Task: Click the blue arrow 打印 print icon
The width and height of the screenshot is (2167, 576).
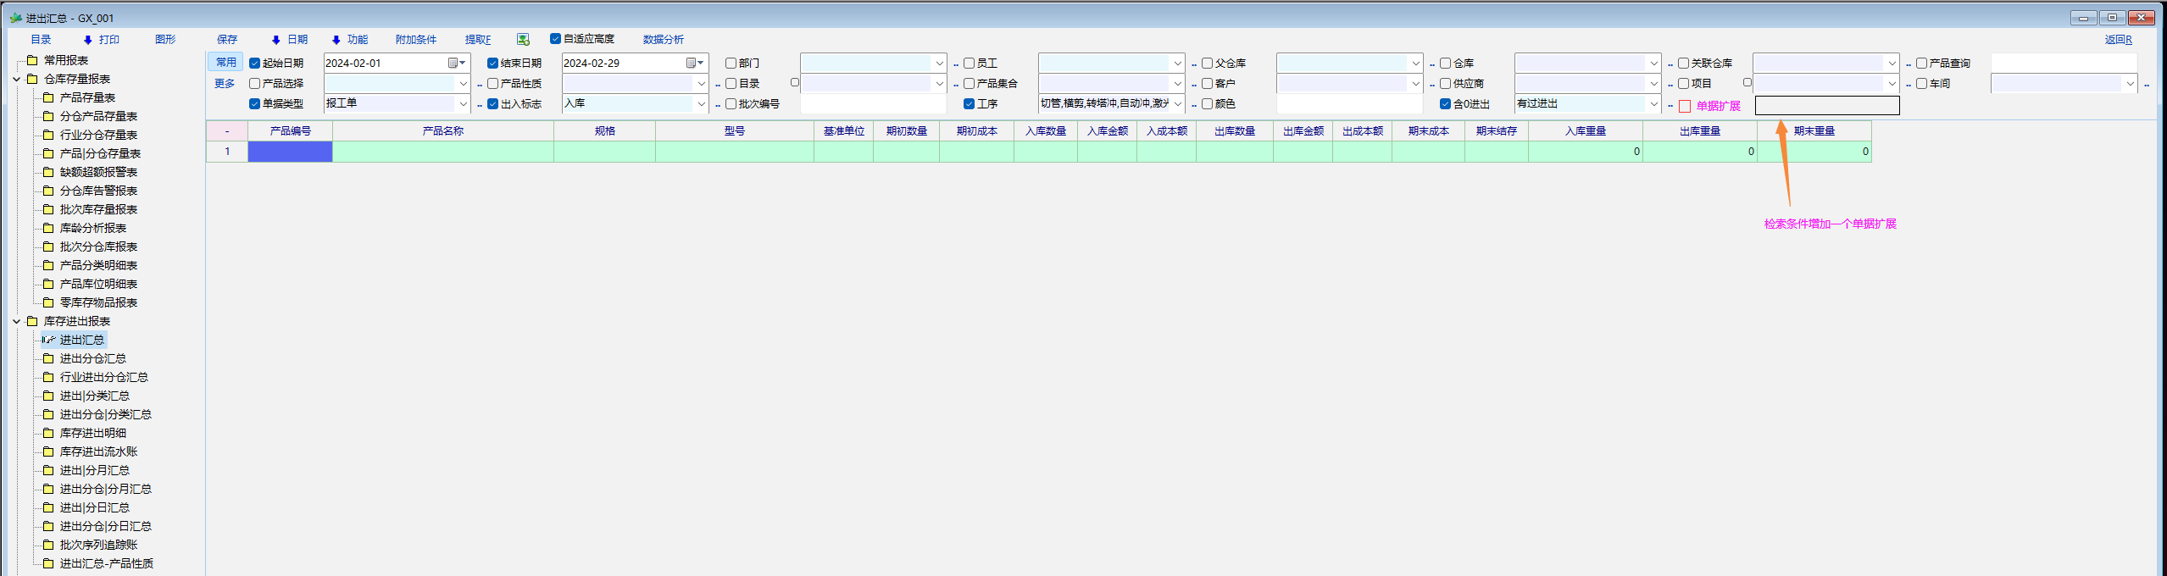Action: point(88,40)
